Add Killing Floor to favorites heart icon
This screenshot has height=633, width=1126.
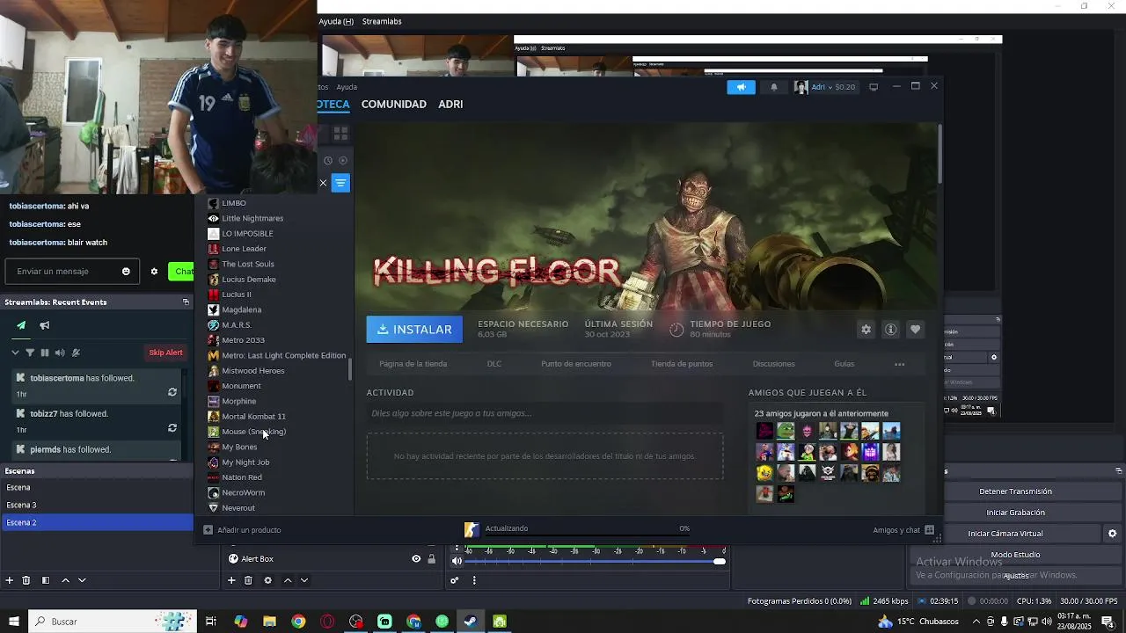click(x=915, y=329)
